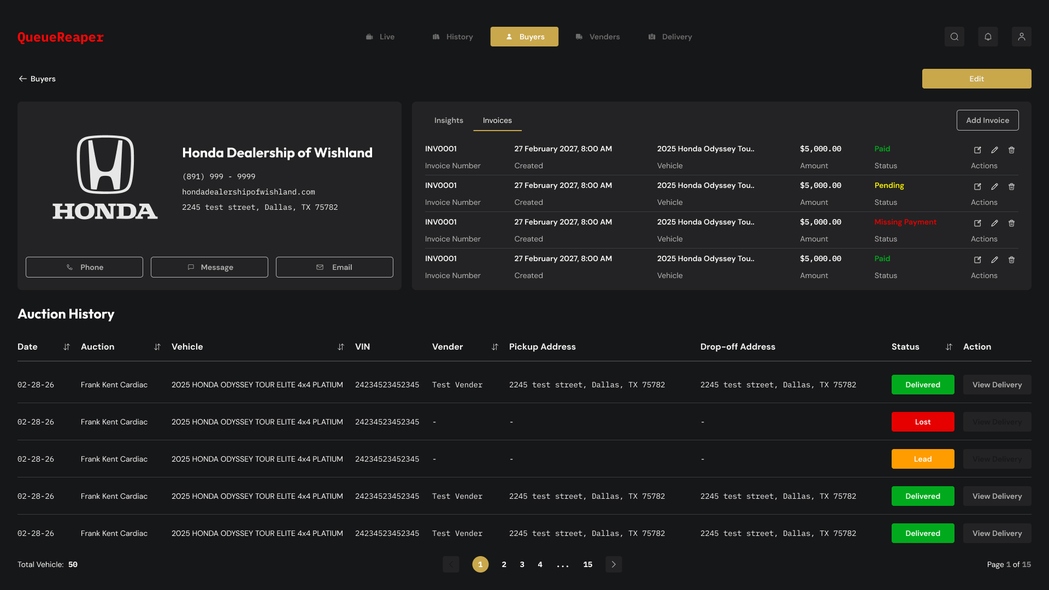Go back using the Buyers arrow
1049x590 pixels.
pos(22,79)
